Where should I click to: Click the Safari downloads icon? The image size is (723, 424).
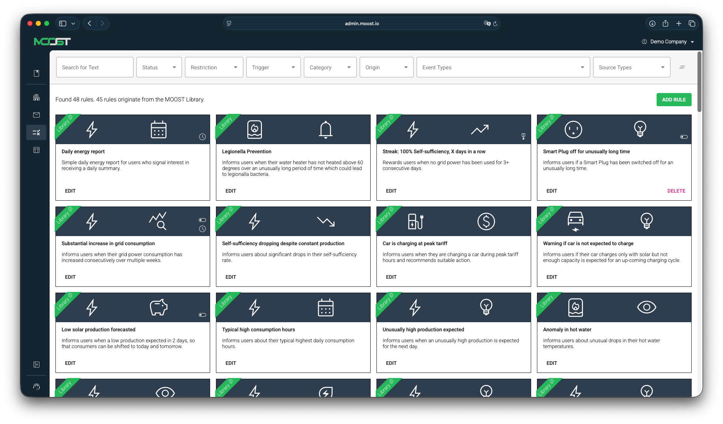(652, 23)
